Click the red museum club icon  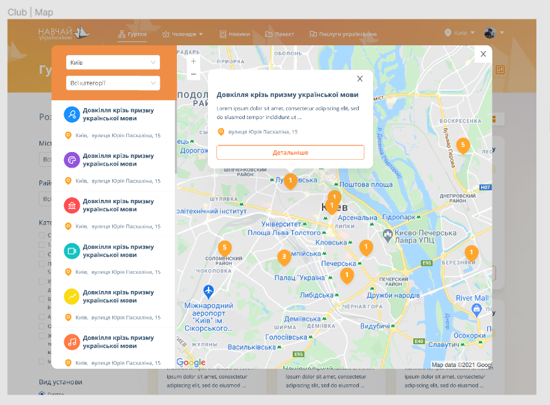72,205
